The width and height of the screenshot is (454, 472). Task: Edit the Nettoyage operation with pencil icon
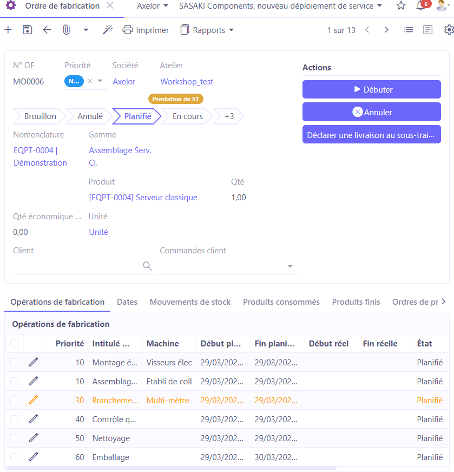coord(34,438)
